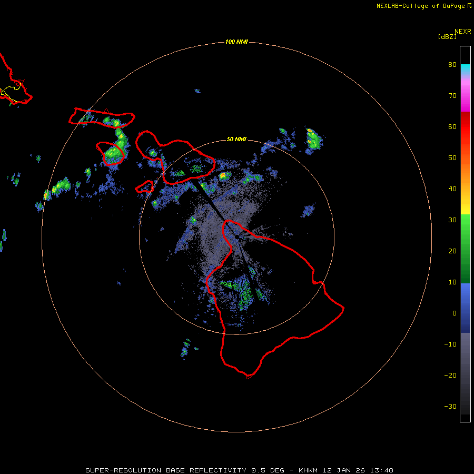Click the NEXR label above the color scale
This screenshot has width=474, height=474.
coord(463,32)
